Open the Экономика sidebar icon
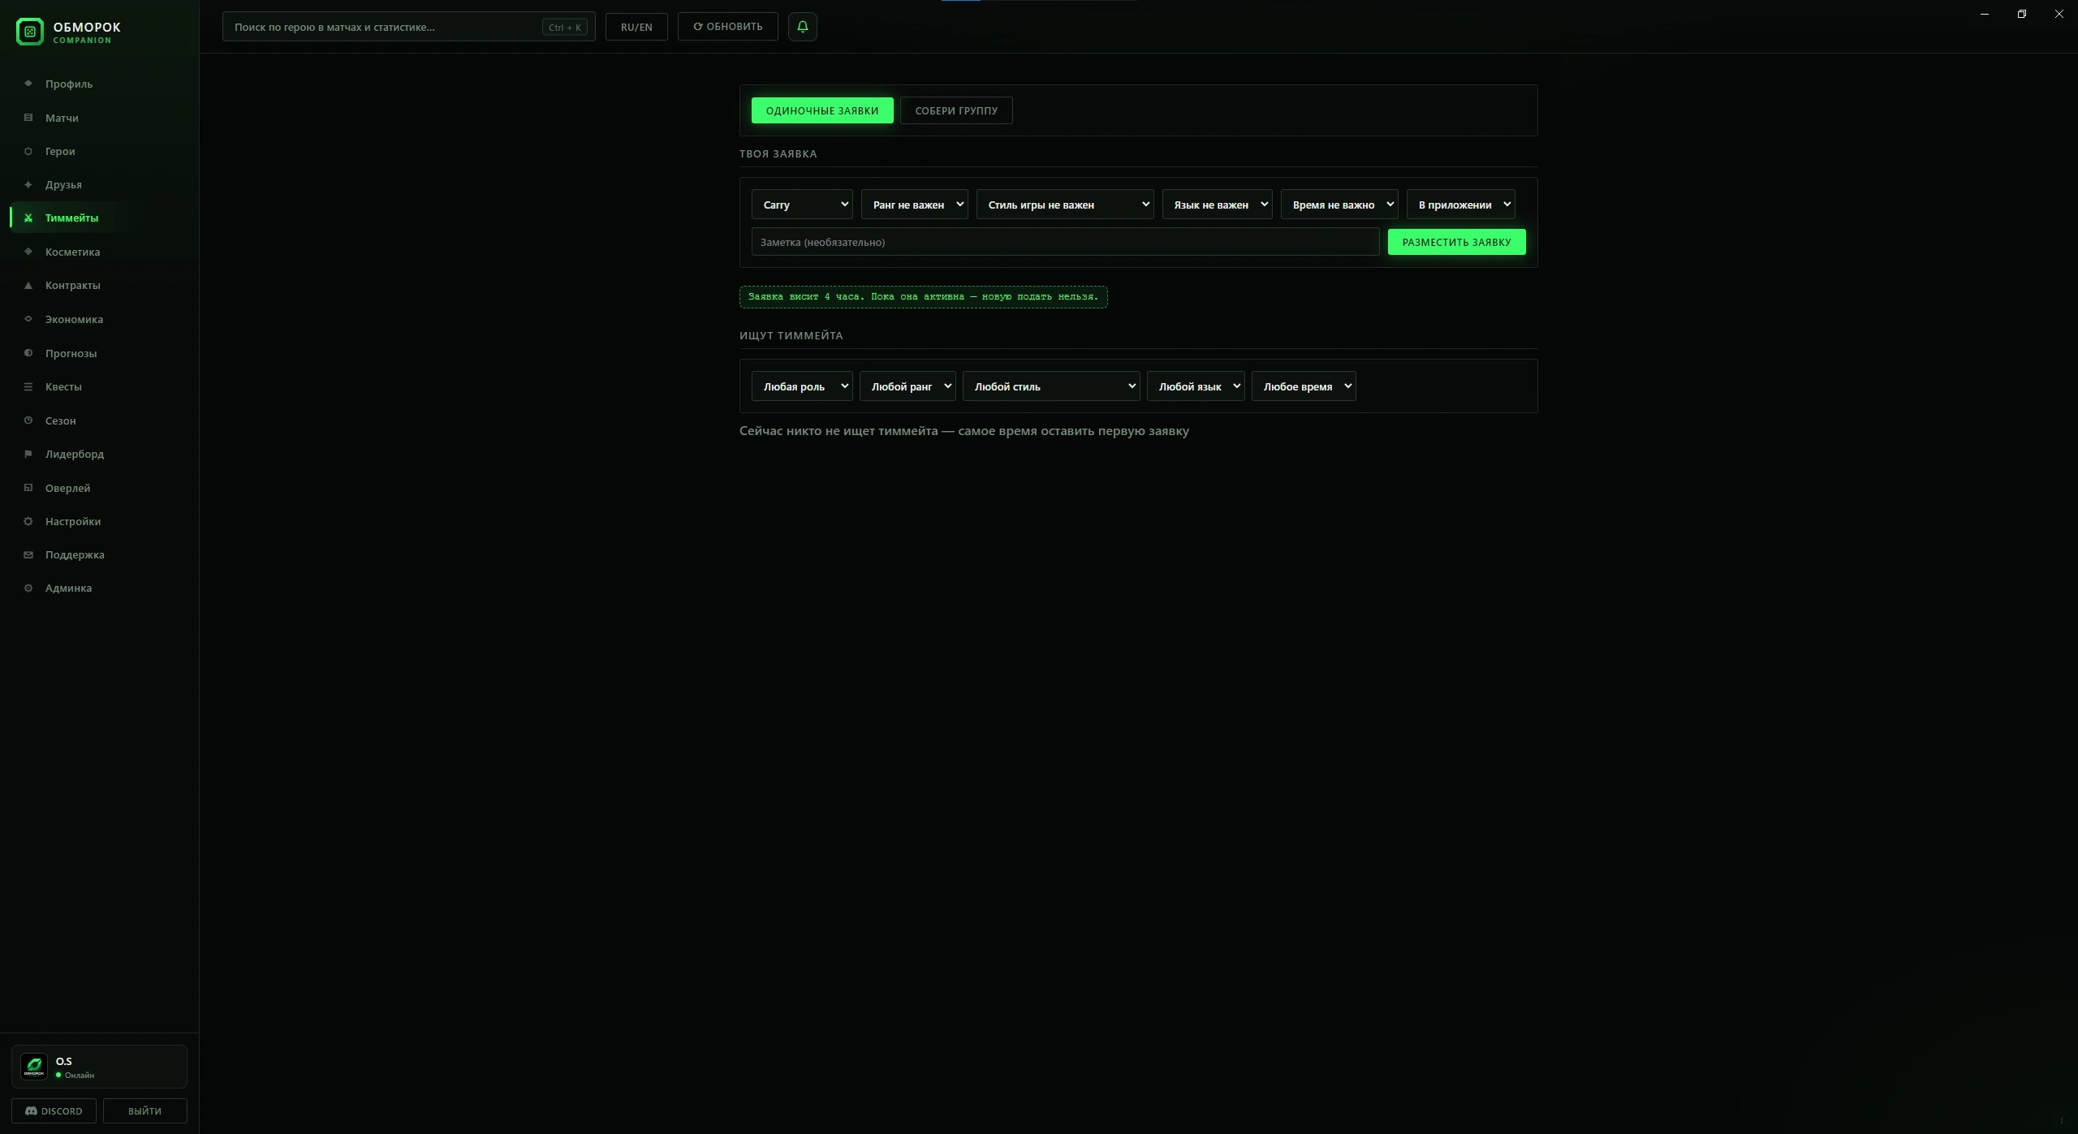The height and width of the screenshot is (1134, 2078). tap(28, 319)
